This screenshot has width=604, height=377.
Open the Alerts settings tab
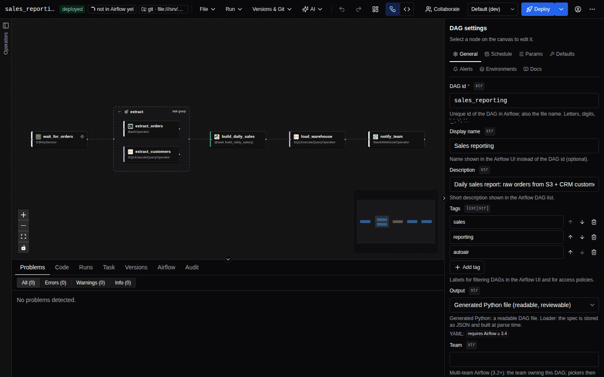pos(463,69)
